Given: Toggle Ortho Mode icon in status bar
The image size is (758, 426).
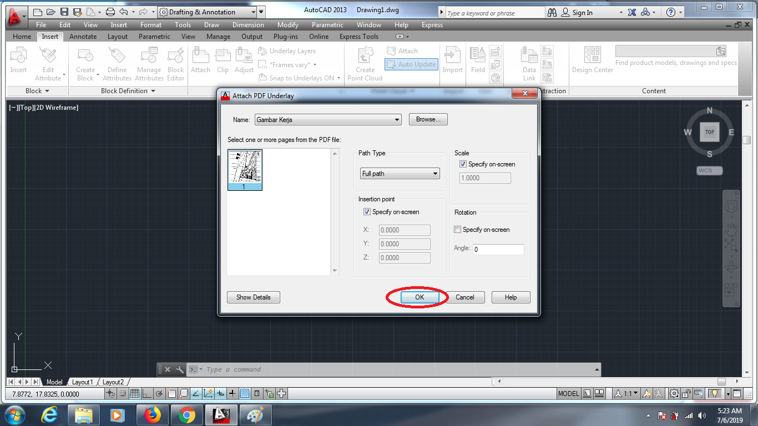Looking at the screenshot, I should point(147,394).
